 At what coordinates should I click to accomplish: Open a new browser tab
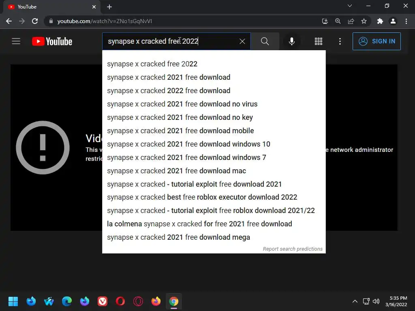(109, 7)
